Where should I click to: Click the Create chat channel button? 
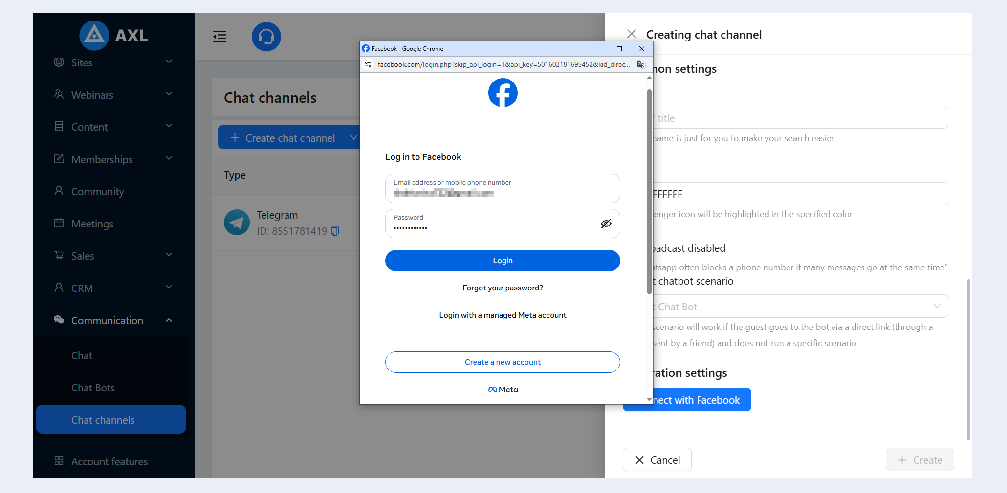click(x=283, y=138)
